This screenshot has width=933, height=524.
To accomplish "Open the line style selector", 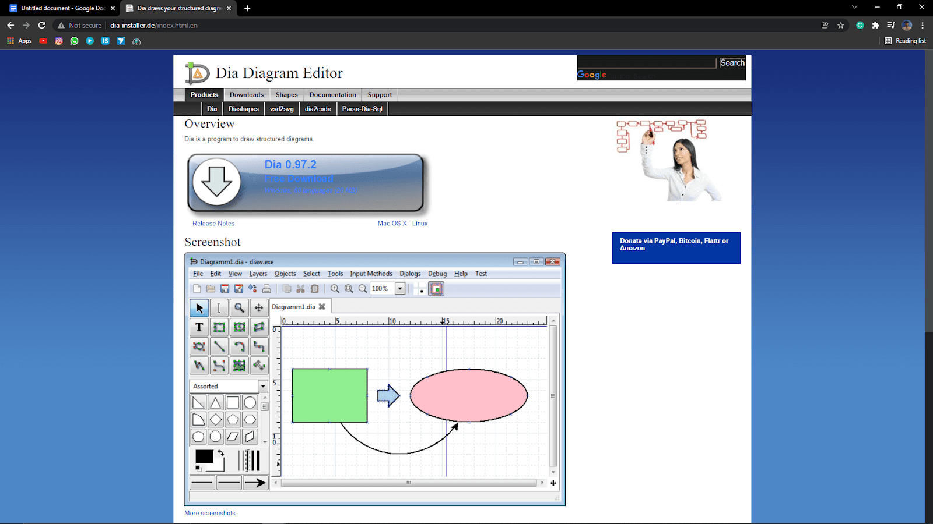I will click(229, 483).
